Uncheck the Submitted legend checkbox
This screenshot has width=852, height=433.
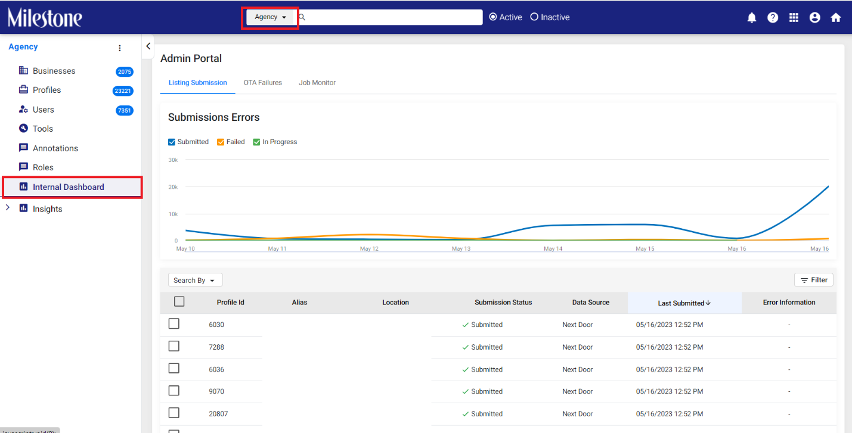pos(172,142)
